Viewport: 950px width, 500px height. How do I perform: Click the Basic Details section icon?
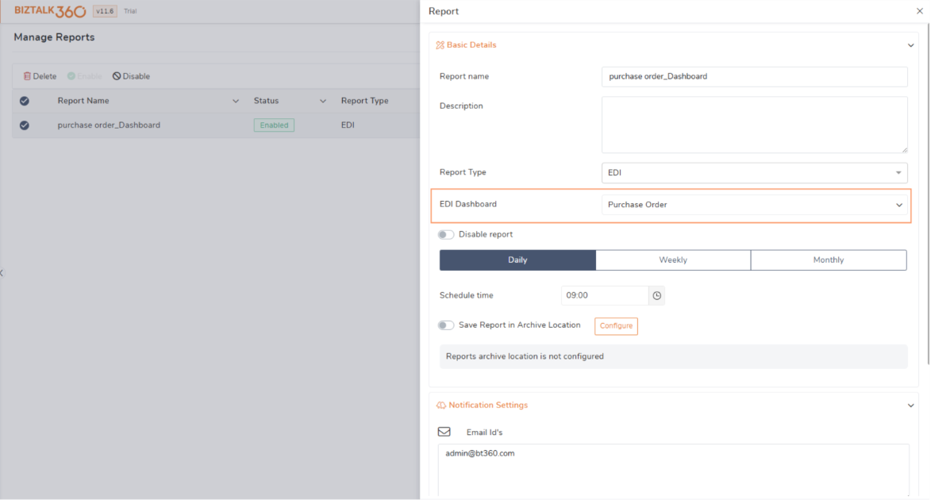tap(440, 45)
